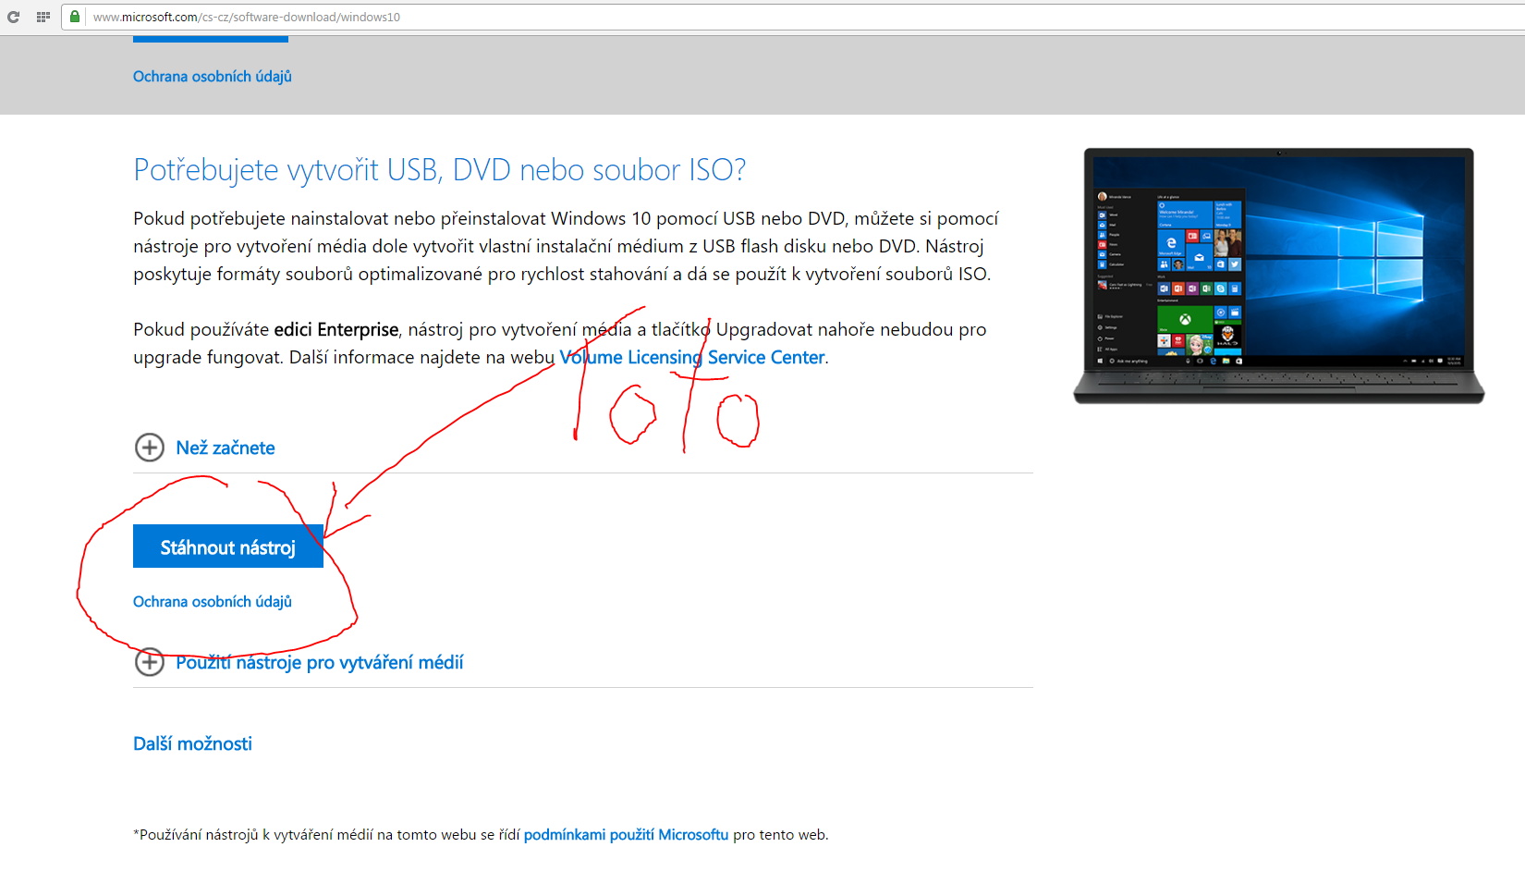Follow the Volume Licensing Service Center link
Viewport: 1525px width, 884px height.
tap(692, 358)
